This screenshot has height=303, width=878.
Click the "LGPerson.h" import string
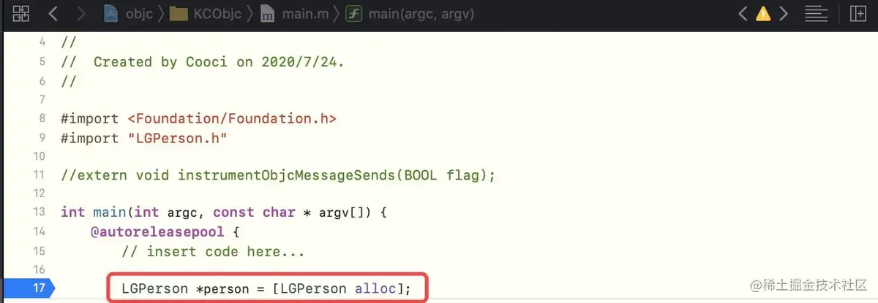click(177, 137)
